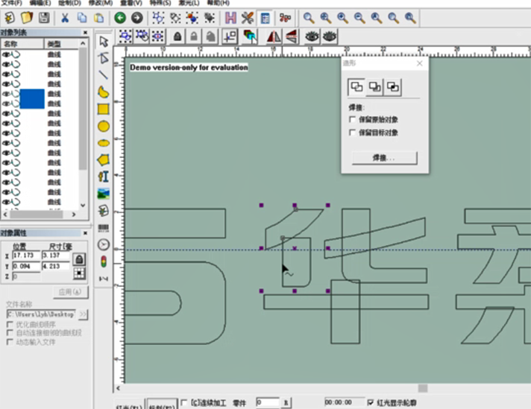The width and height of the screenshot is (531, 409).
Task: Click the 标刻 button at bottom
Action: pos(160,405)
